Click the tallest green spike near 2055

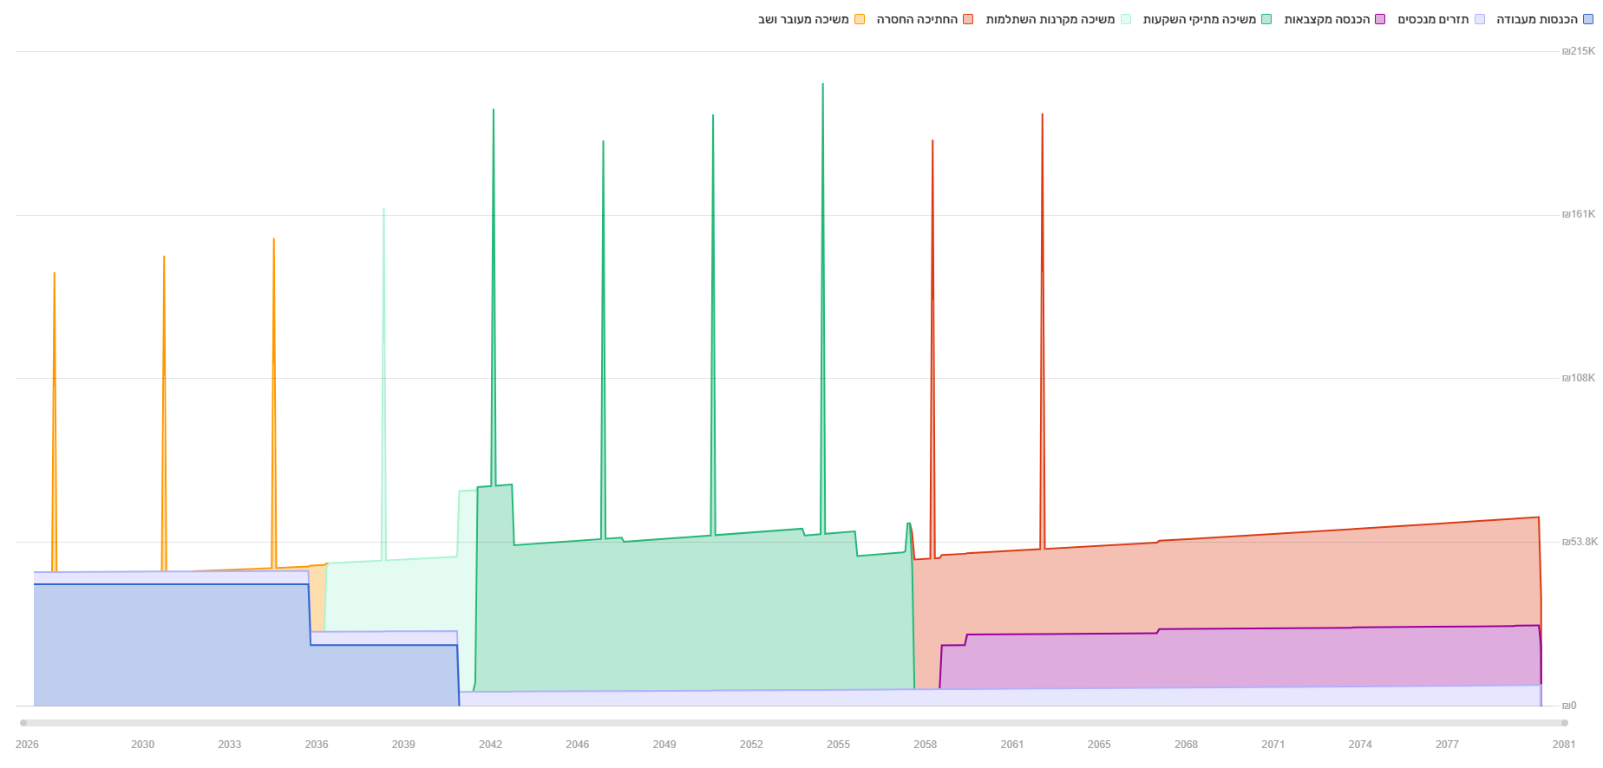822,260
